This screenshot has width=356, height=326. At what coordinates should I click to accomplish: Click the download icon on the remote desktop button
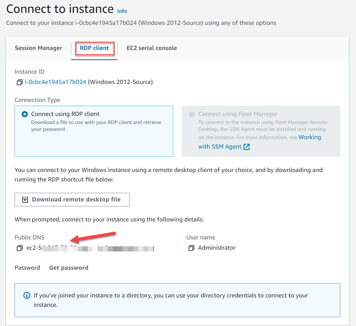[25, 199]
